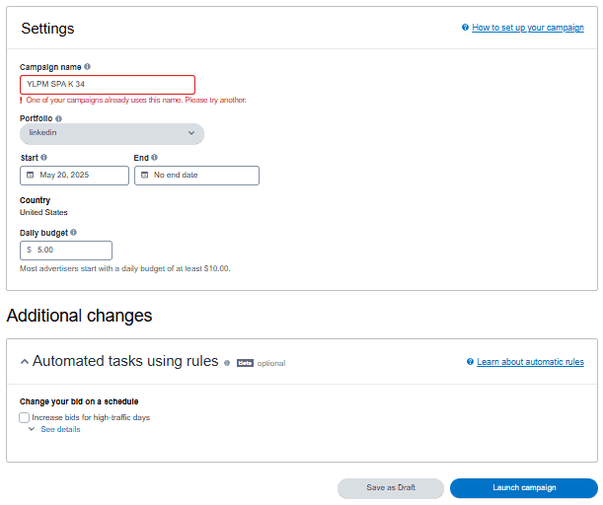
Task: Click the End date info icon
Action: pyautogui.click(x=154, y=157)
